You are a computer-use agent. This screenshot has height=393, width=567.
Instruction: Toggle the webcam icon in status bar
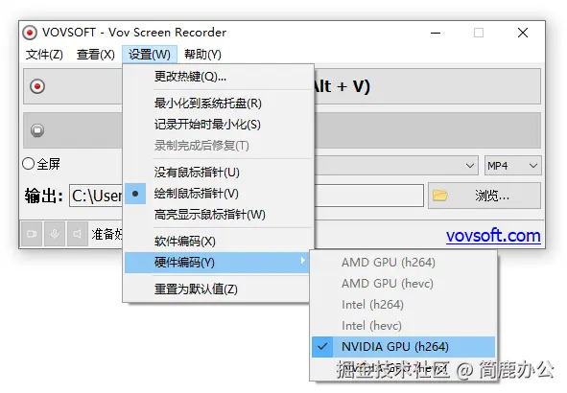click(x=32, y=234)
